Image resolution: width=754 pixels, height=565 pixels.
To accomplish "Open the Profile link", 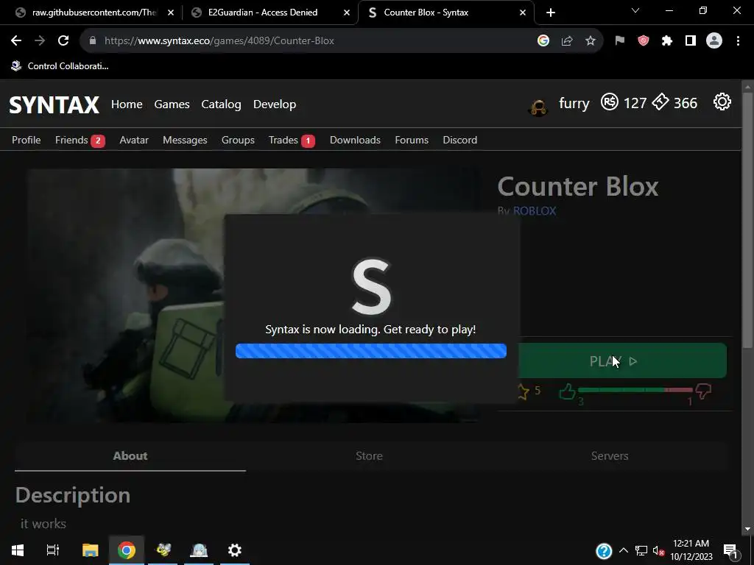I will point(27,140).
